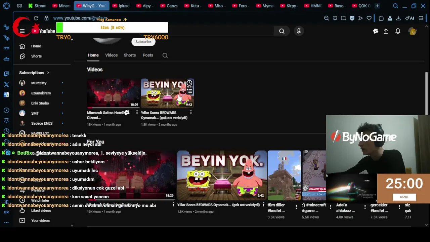The width and height of the screenshot is (430, 242).
Task: Start voice search with microphone
Action: click(299, 31)
